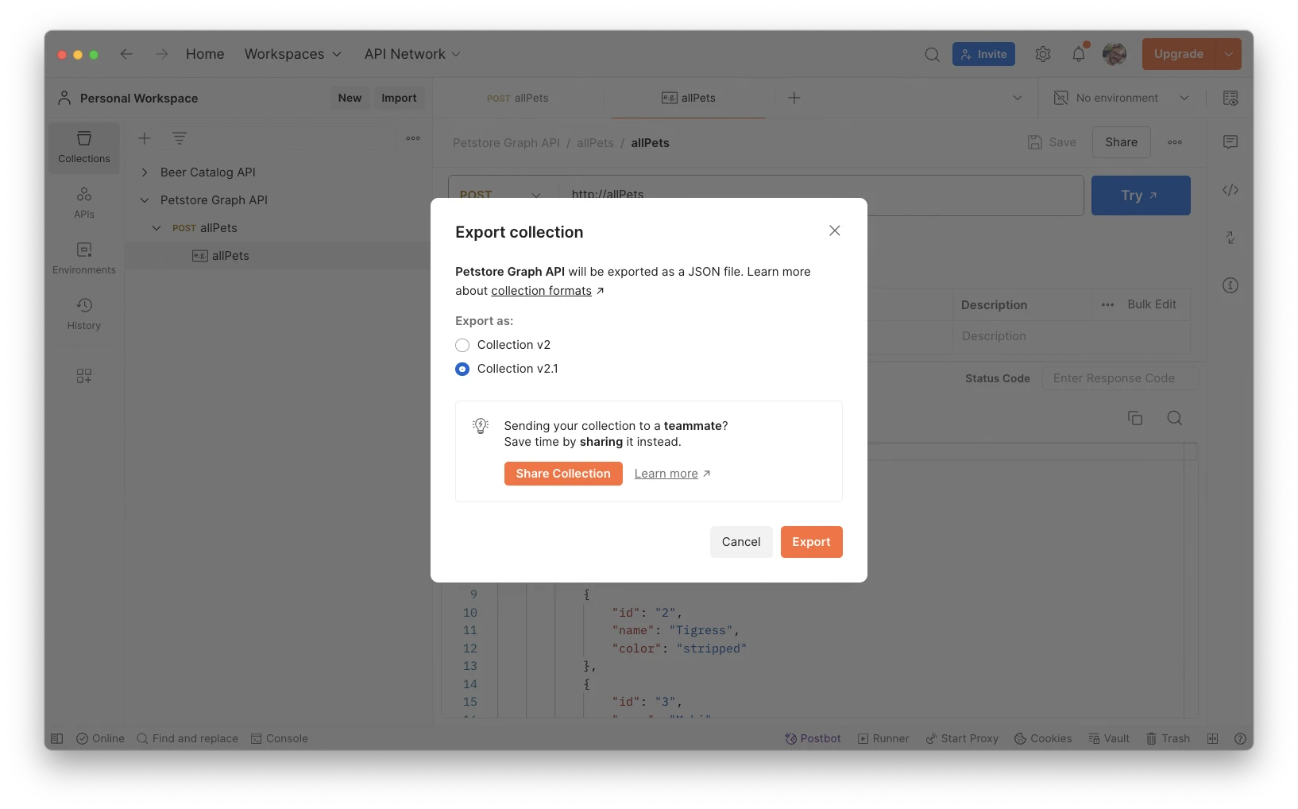Open the History sidebar section

click(84, 314)
